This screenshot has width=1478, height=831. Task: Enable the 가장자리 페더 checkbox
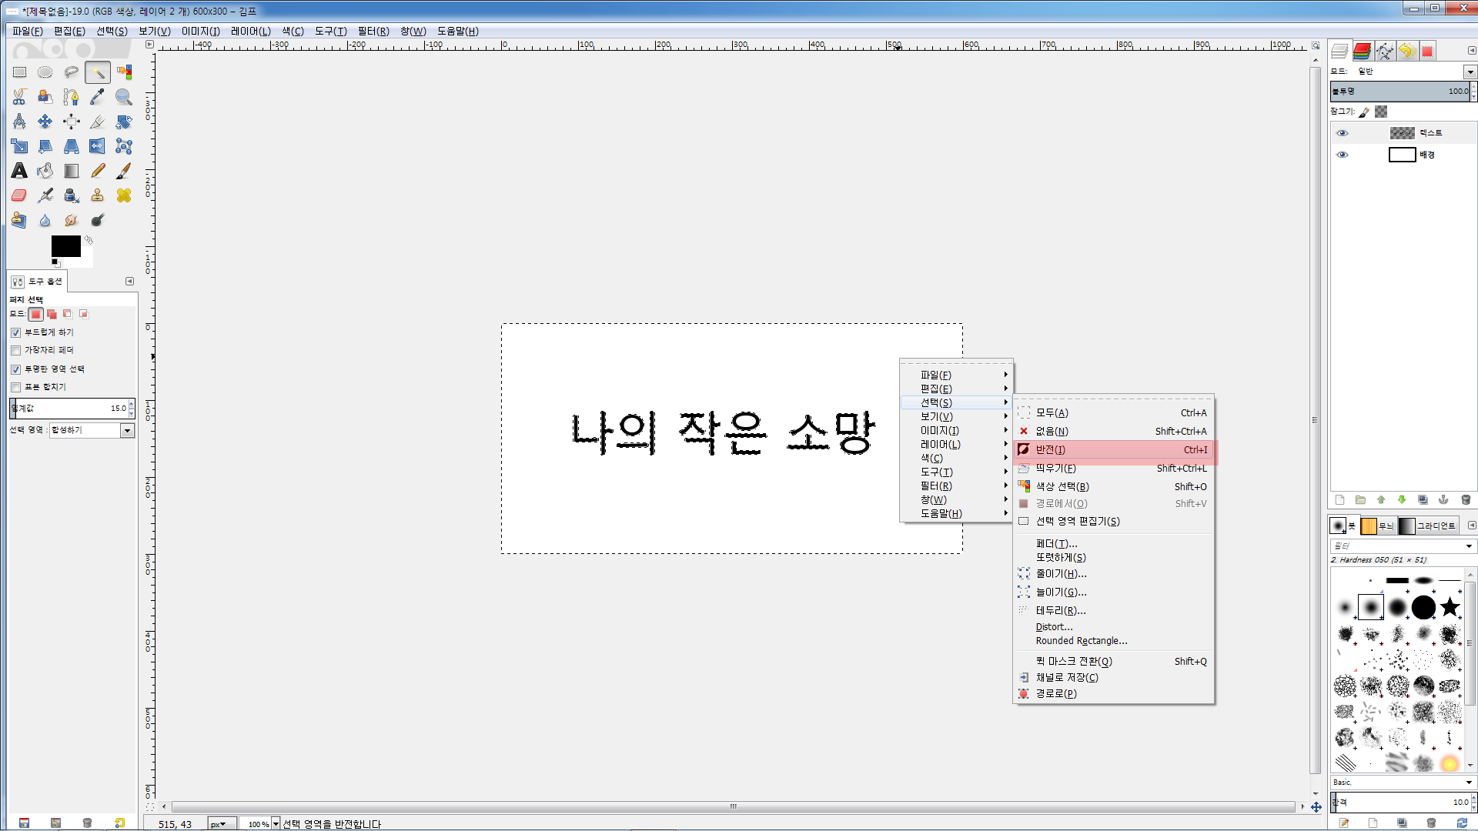tap(16, 351)
